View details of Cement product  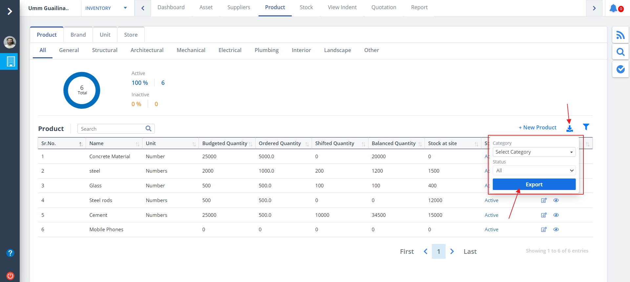coord(556,215)
